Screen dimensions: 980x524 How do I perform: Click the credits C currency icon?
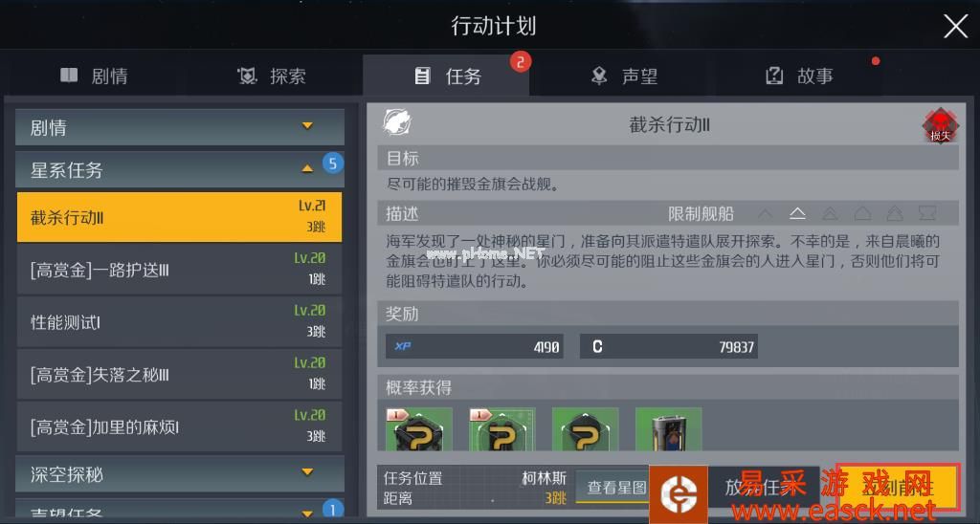(597, 347)
